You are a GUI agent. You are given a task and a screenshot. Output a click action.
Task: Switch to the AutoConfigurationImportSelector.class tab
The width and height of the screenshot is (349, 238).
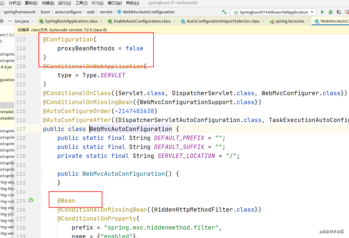pyautogui.click(x=223, y=21)
